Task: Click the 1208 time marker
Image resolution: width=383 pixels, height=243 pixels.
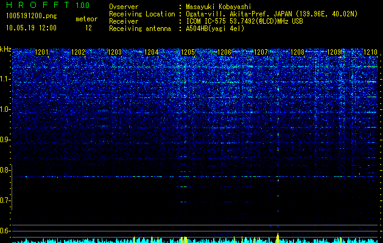Action: pos(298,52)
